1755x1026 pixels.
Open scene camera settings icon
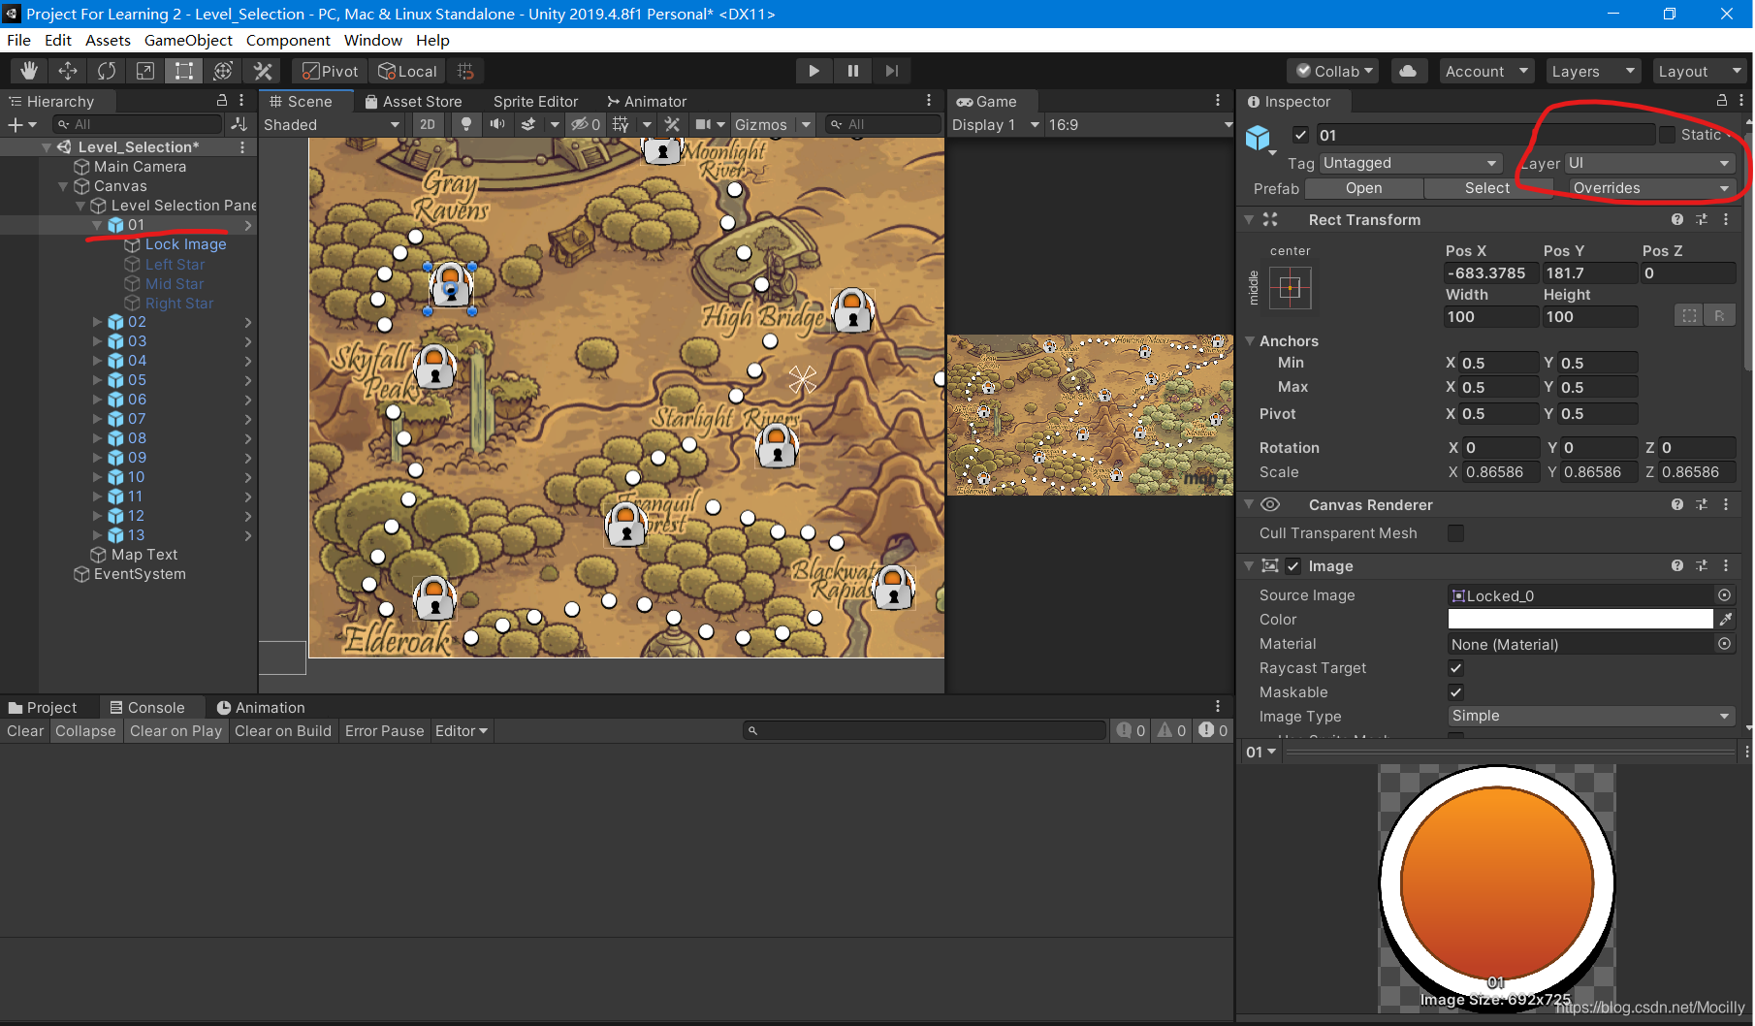[704, 124]
